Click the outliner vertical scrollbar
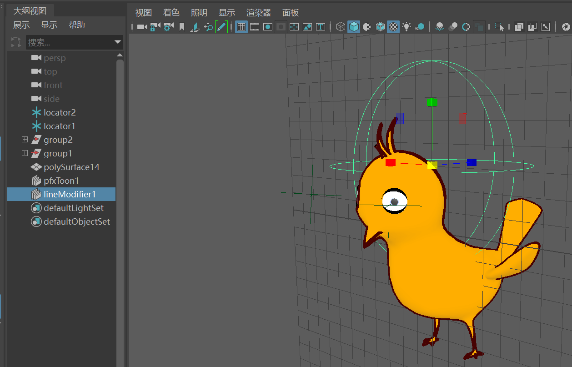This screenshot has height=367, width=572. (120, 213)
